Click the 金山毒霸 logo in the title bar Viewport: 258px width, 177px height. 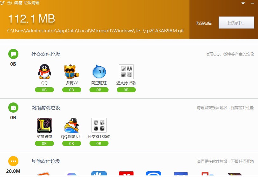point(3,3)
